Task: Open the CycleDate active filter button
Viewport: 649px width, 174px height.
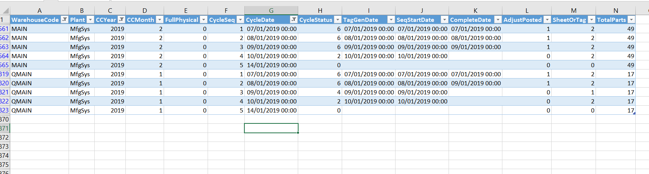Action: coord(294,20)
